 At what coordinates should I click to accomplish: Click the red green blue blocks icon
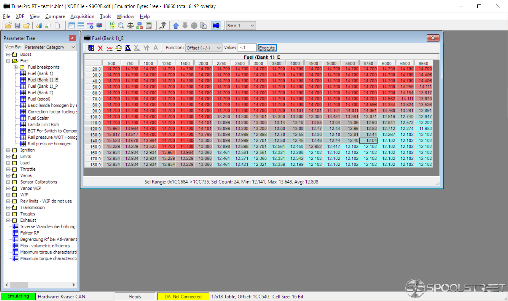coord(139,26)
